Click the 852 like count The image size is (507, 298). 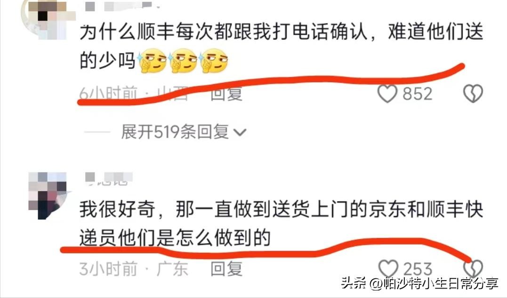coord(418,94)
